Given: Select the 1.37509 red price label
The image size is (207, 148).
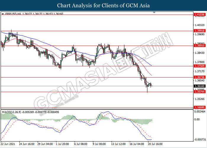Looking at the screenshot, I should 200,66.
